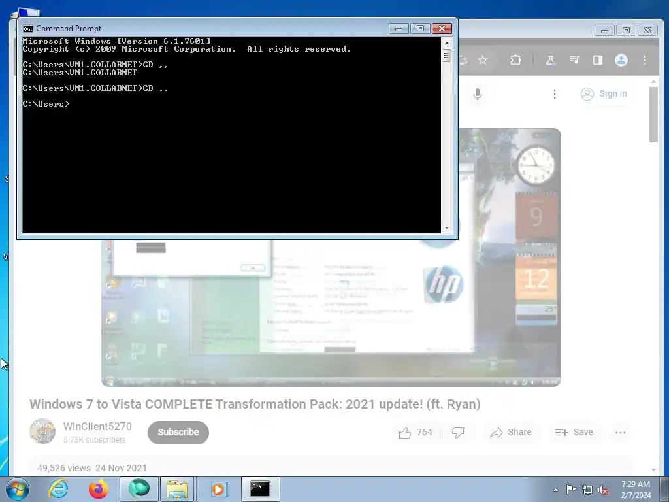Click the muted speaker volume tray icon

(603, 490)
